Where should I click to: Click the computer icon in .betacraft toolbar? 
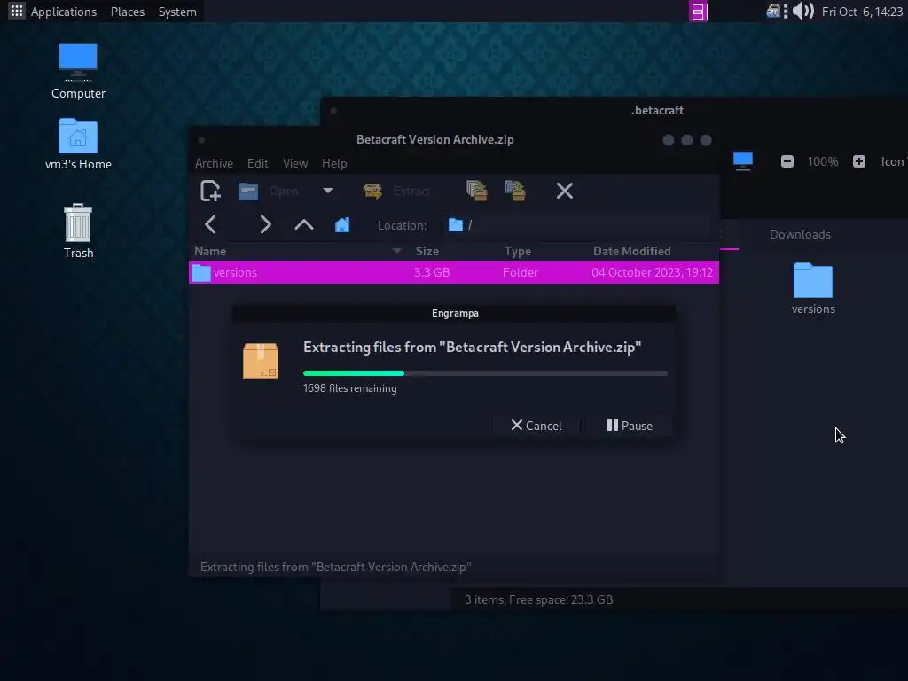point(743,161)
